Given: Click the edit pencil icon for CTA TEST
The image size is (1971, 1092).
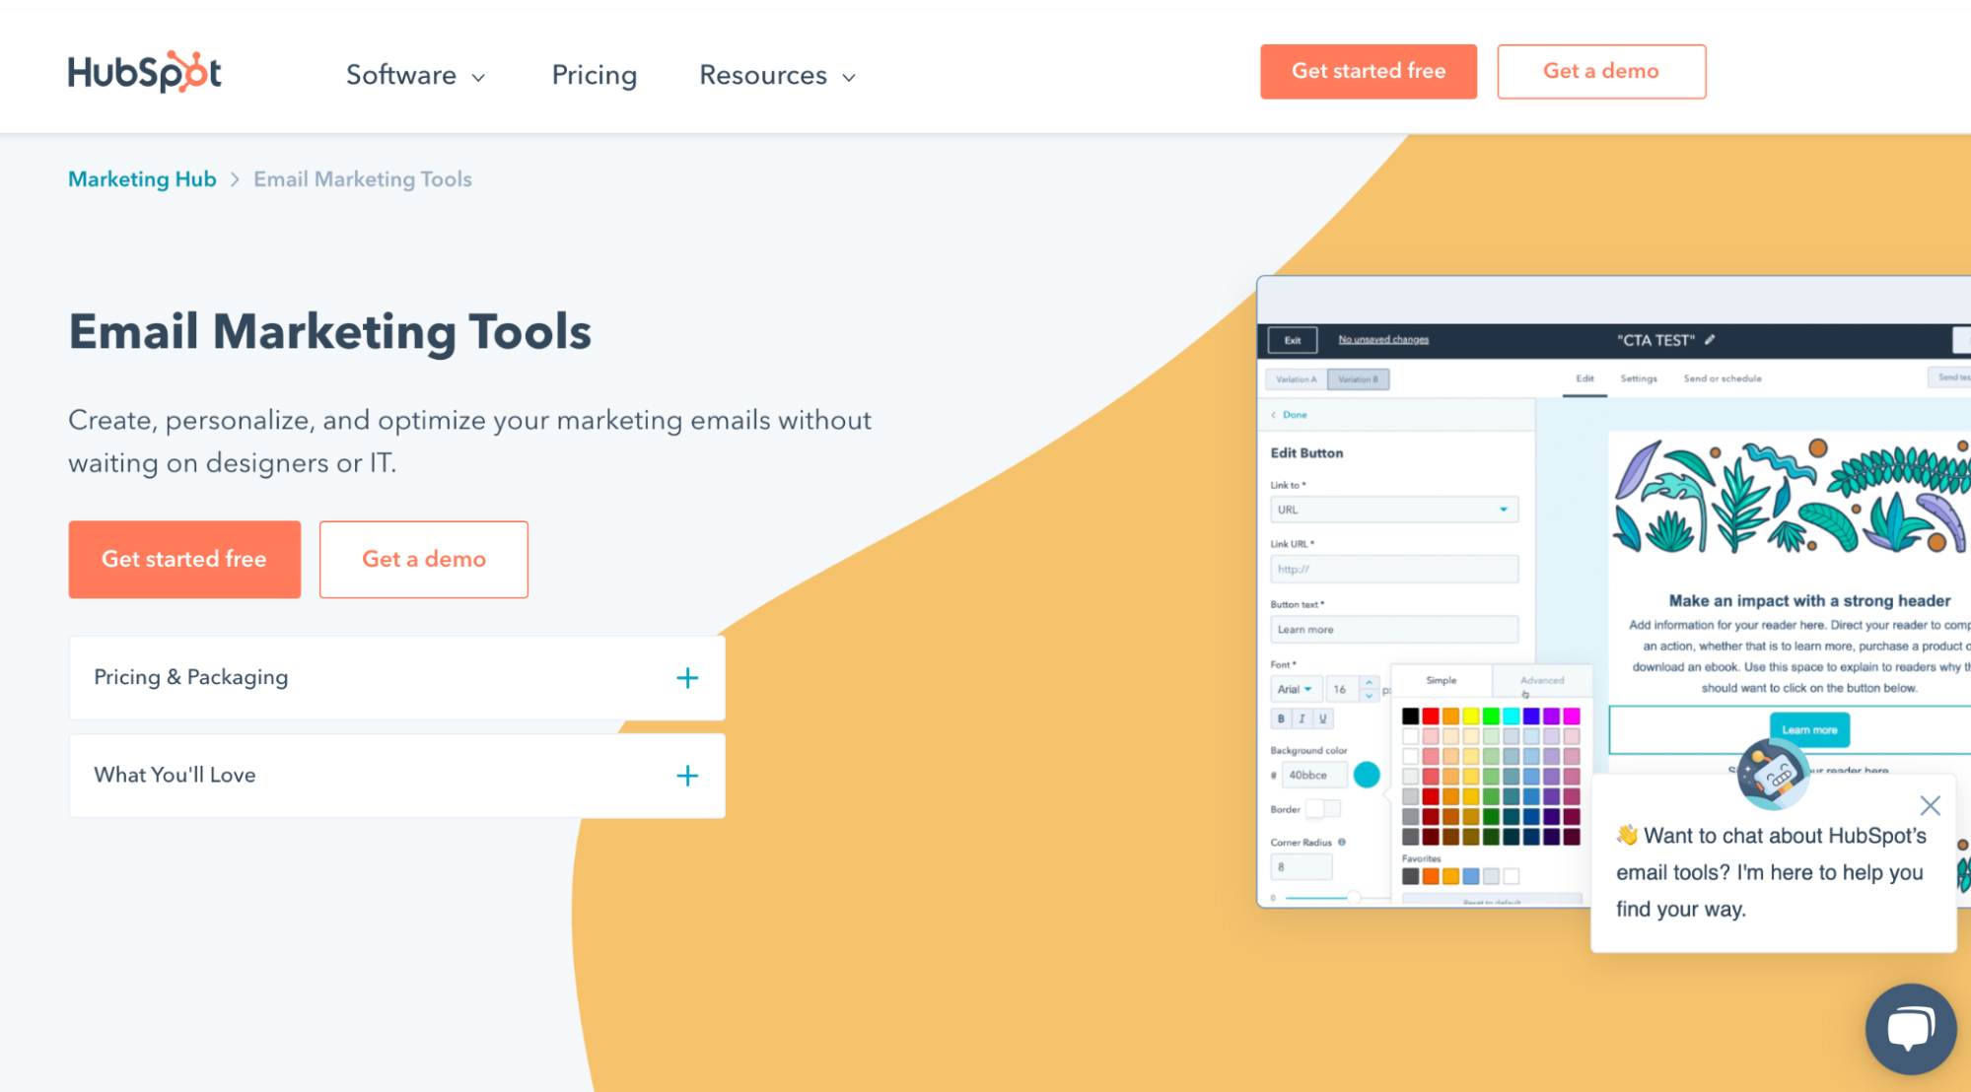Looking at the screenshot, I should 1712,339.
